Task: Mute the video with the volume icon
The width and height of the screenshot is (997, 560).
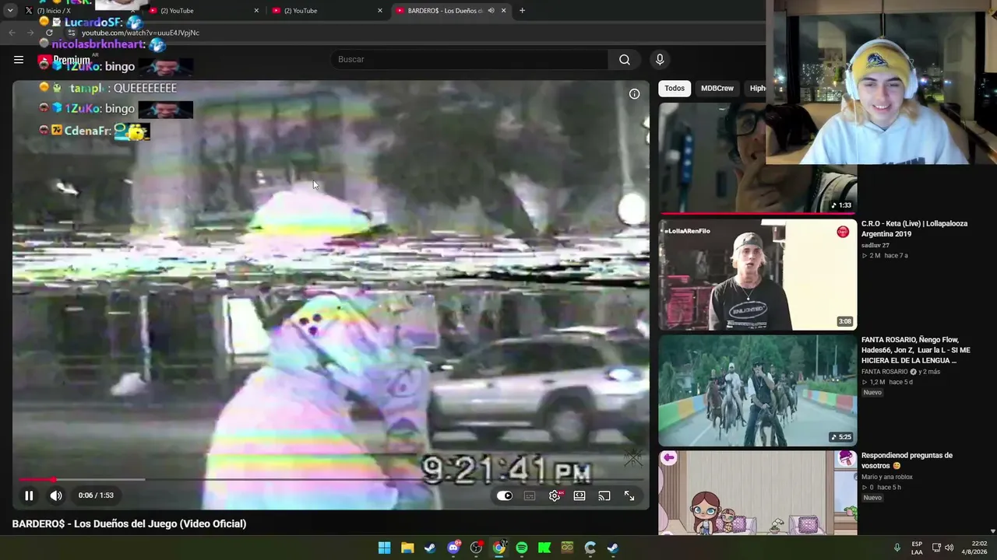Action: pos(56,495)
